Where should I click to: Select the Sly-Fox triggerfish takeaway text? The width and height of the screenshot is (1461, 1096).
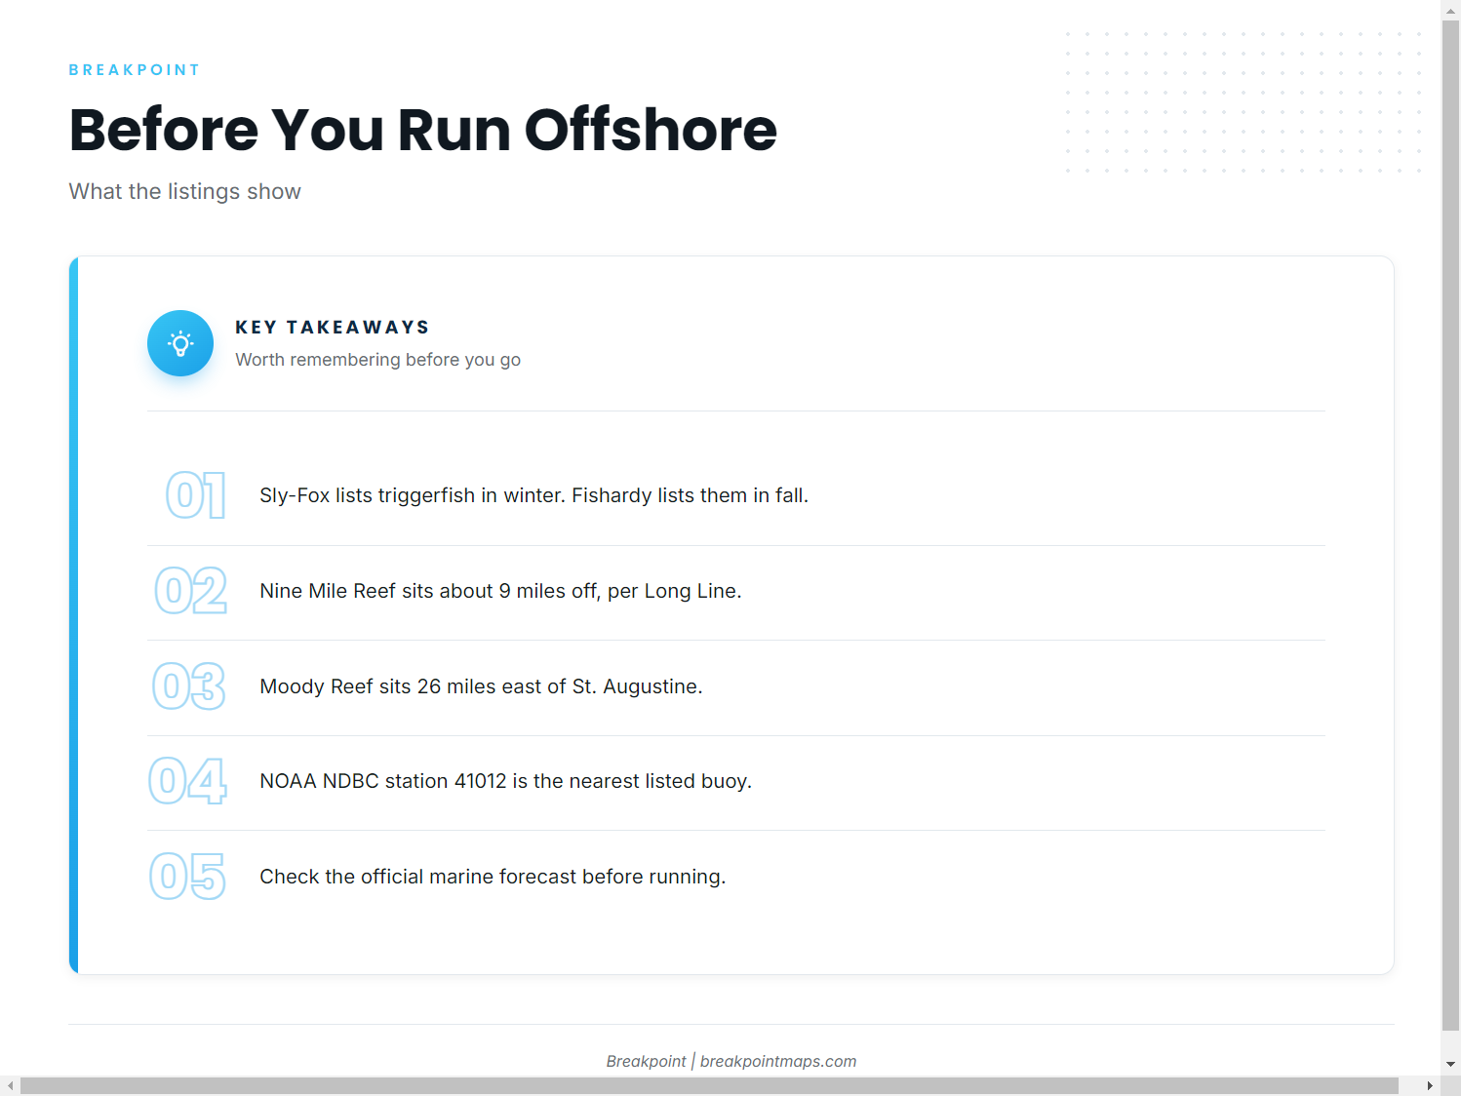coord(533,495)
